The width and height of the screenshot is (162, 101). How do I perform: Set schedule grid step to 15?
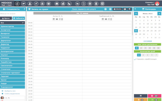(145, 48)
